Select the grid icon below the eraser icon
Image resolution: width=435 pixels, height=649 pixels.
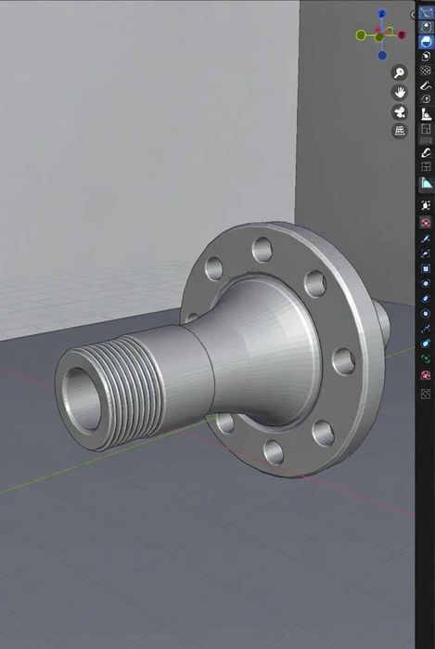(x=426, y=167)
